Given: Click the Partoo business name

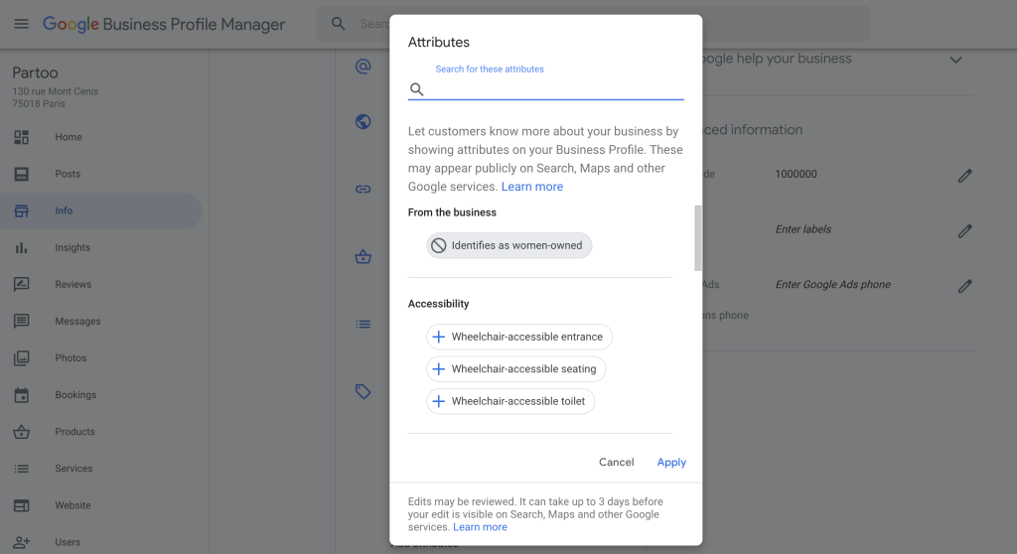Looking at the screenshot, I should (x=35, y=72).
